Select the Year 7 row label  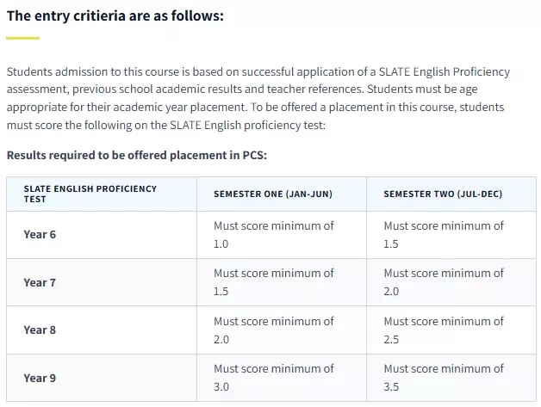tap(40, 282)
